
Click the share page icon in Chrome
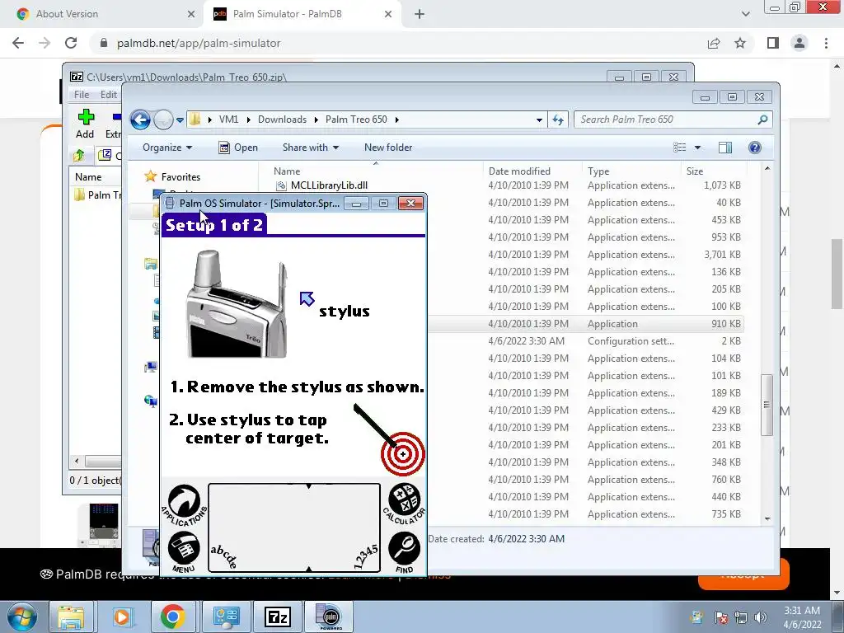(714, 43)
